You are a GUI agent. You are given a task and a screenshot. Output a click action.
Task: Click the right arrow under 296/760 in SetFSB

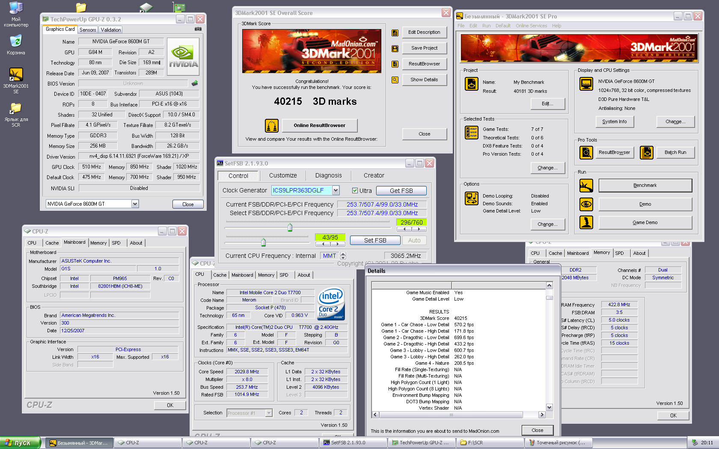coord(419,229)
